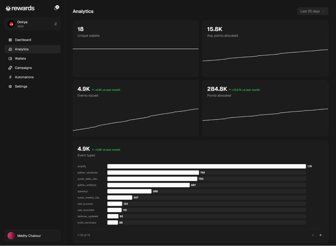Click Médhy Chabour user profile
This screenshot has width=336, height=246.
[32, 236]
